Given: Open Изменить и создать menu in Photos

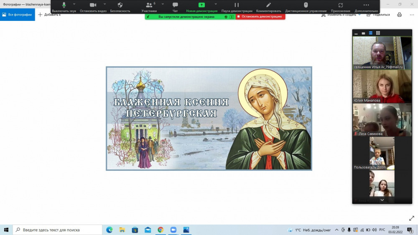Looking at the screenshot, I should click(x=341, y=15).
